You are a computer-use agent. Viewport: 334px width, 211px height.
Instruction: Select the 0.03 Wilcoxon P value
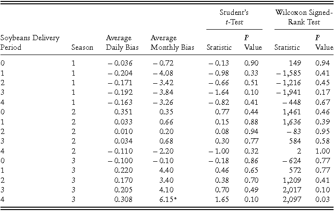coord(324,199)
